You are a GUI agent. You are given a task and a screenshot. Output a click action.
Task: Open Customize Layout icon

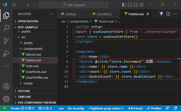(x=141, y=5)
